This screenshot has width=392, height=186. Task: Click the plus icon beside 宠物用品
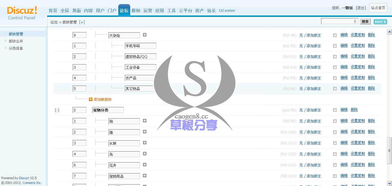(144, 176)
